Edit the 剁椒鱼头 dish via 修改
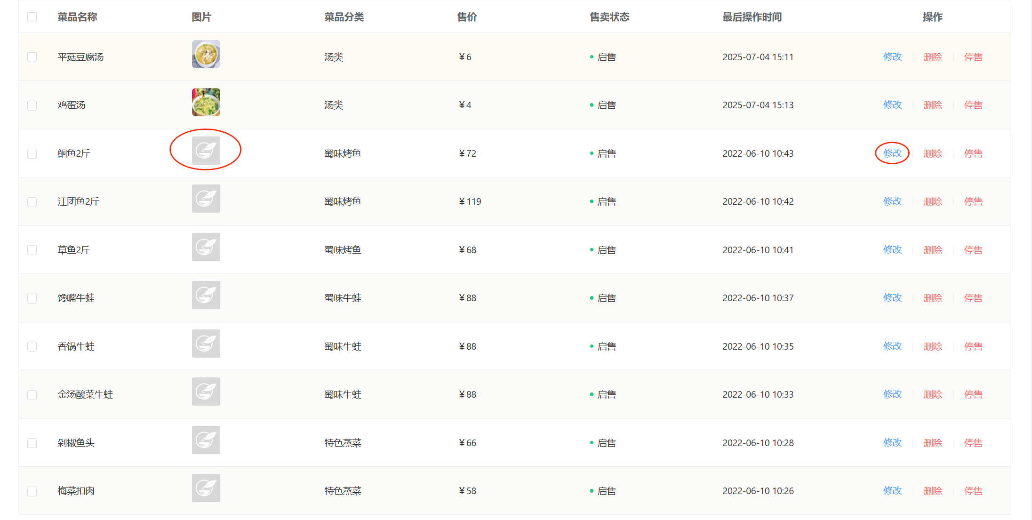 [x=892, y=443]
